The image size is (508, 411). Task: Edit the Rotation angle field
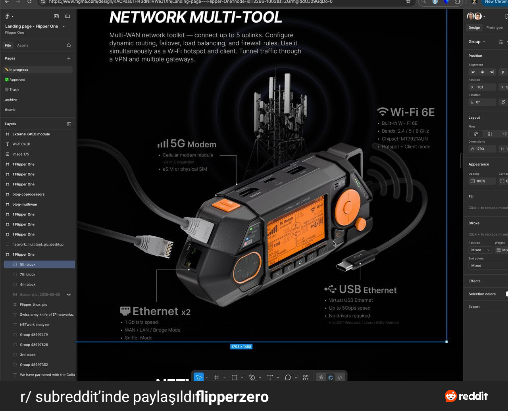(482, 102)
